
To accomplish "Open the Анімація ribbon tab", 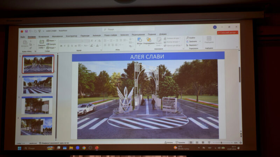I will click(97, 36).
